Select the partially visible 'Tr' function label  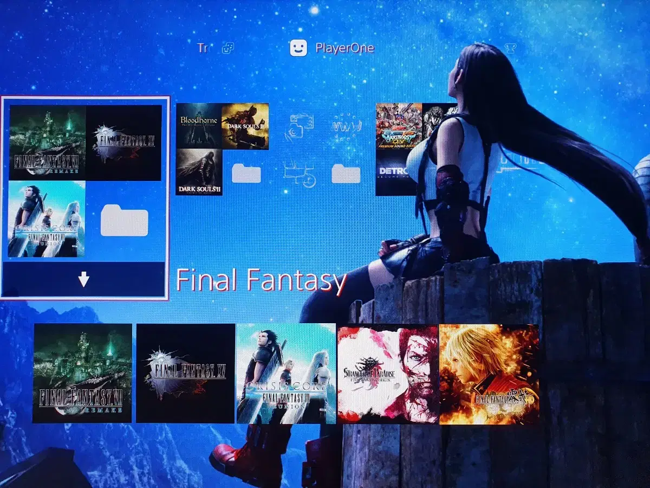tap(203, 48)
